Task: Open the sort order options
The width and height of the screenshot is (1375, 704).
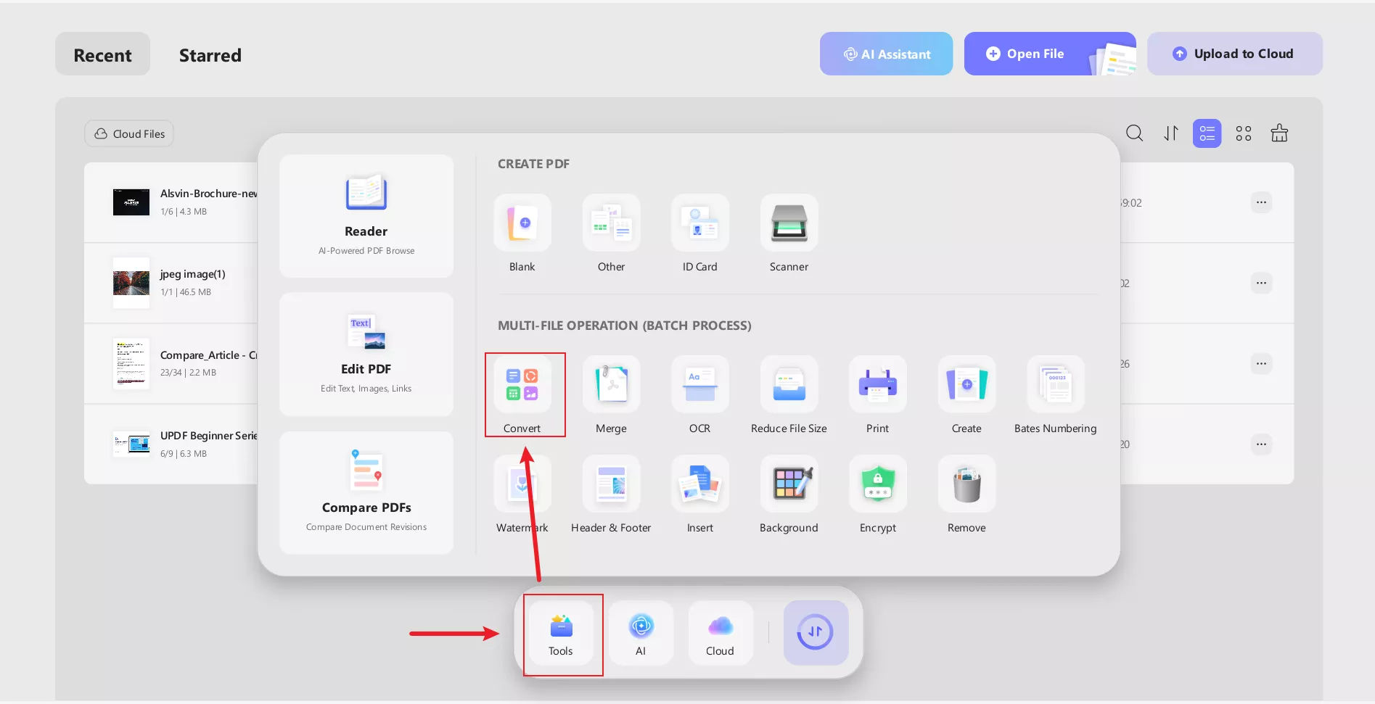Action: click(x=1170, y=133)
